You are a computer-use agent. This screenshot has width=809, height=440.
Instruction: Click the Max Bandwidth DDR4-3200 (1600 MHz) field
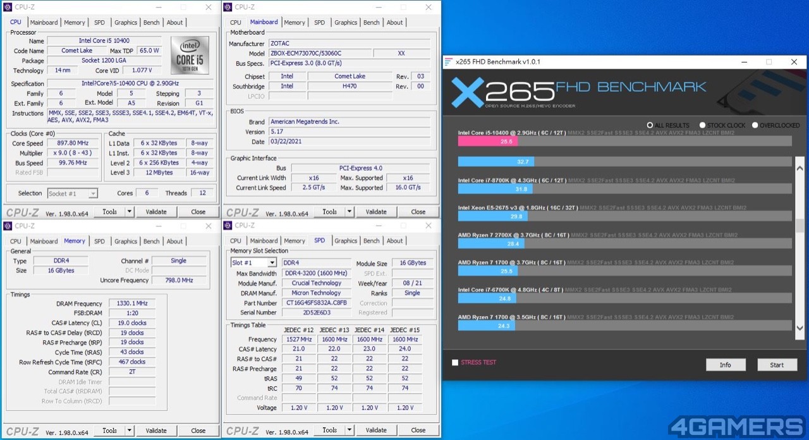(316, 273)
